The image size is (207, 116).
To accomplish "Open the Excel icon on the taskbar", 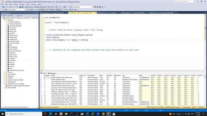I will (x=93, y=114).
